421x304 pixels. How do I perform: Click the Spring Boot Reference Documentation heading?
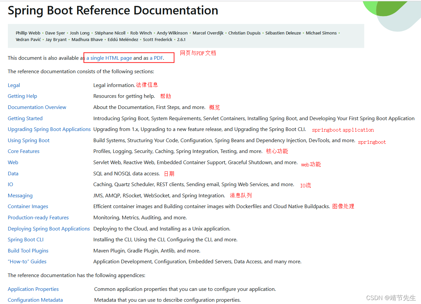113,11
